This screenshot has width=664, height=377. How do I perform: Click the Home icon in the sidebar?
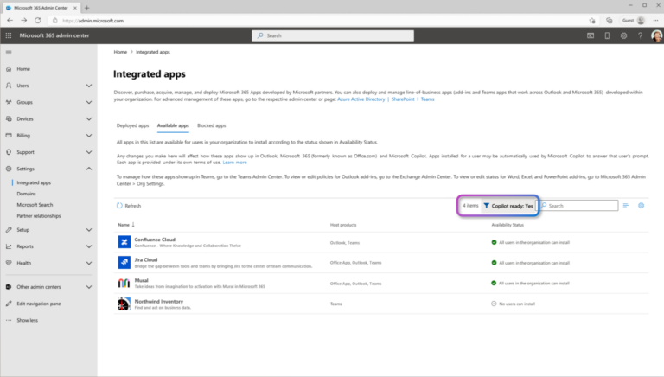9,68
